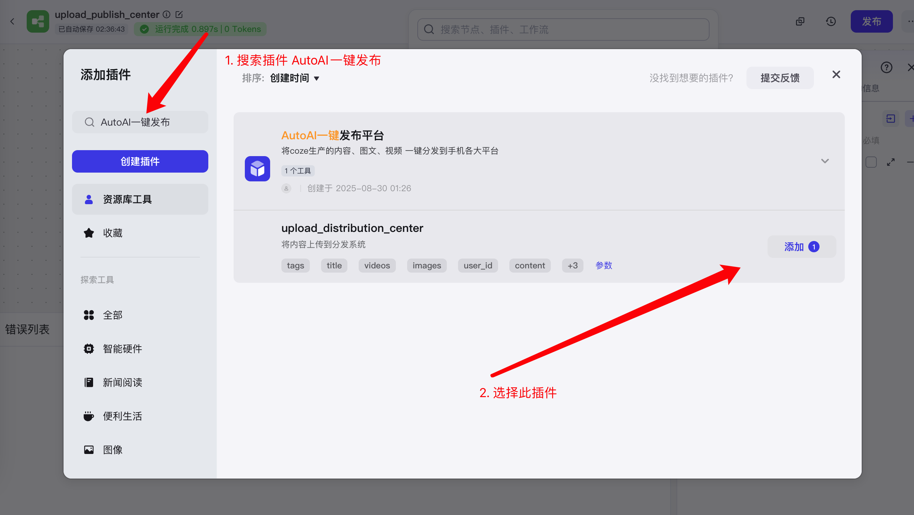The image size is (914, 515).
Task: Click the back arrow icon at top left
Action: [x=12, y=22]
